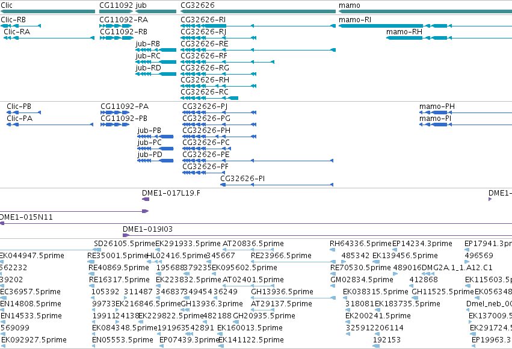Image resolution: width=512 pixels, height=349 pixels.
Task: Open EST label EP14234.3prime
Action: point(422,244)
